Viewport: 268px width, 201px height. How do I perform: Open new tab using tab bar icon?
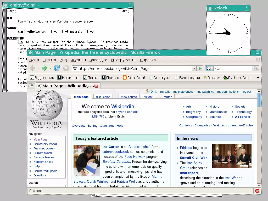click(x=31, y=85)
